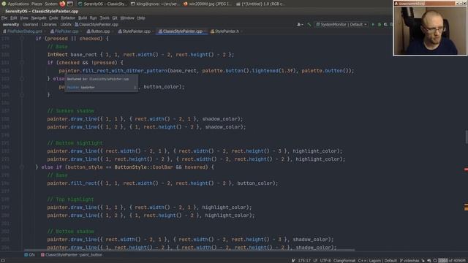Click the Gfx namespace breadcrumb at bottom
The width and height of the screenshot is (468, 263).
(29, 255)
